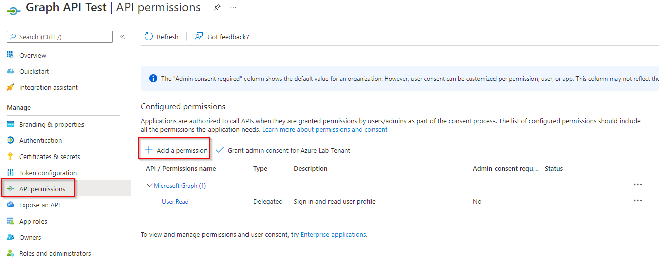Click the Token configuration icon
The height and width of the screenshot is (262, 659).
pyautogui.click(x=10, y=173)
